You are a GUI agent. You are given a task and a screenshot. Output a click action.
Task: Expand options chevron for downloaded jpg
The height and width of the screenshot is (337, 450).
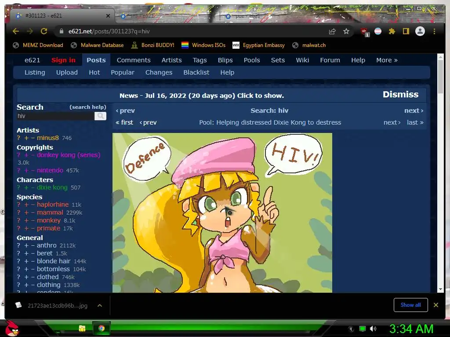pyautogui.click(x=100, y=305)
